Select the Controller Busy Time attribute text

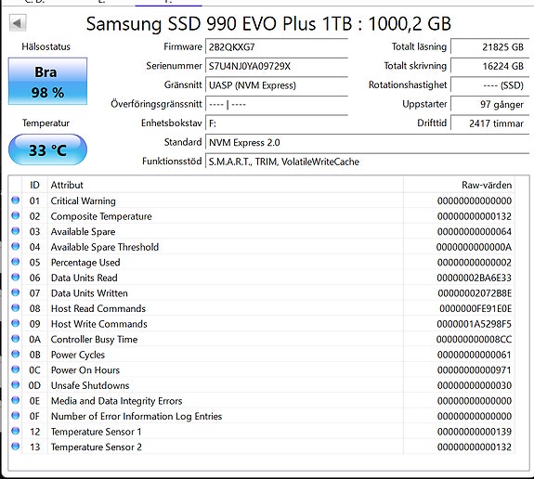pyautogui.click(x=94, y=340)
